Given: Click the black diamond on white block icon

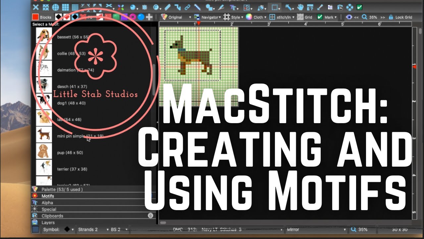Looking at the screenshot, I should click(59, 17).
